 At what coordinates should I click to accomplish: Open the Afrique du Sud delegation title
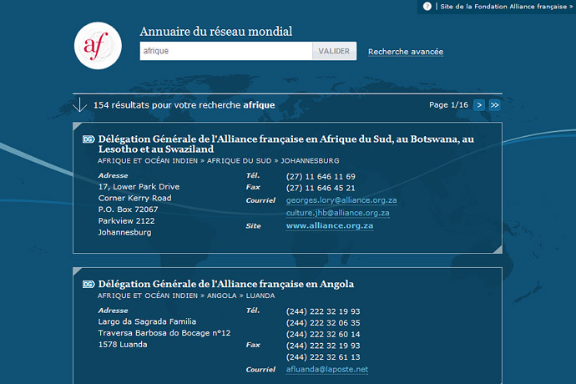[285, 144]
